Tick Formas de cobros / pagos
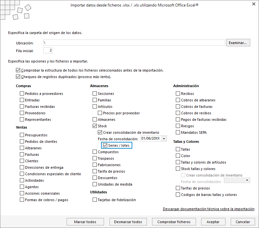259x228 pixels. 22,200
